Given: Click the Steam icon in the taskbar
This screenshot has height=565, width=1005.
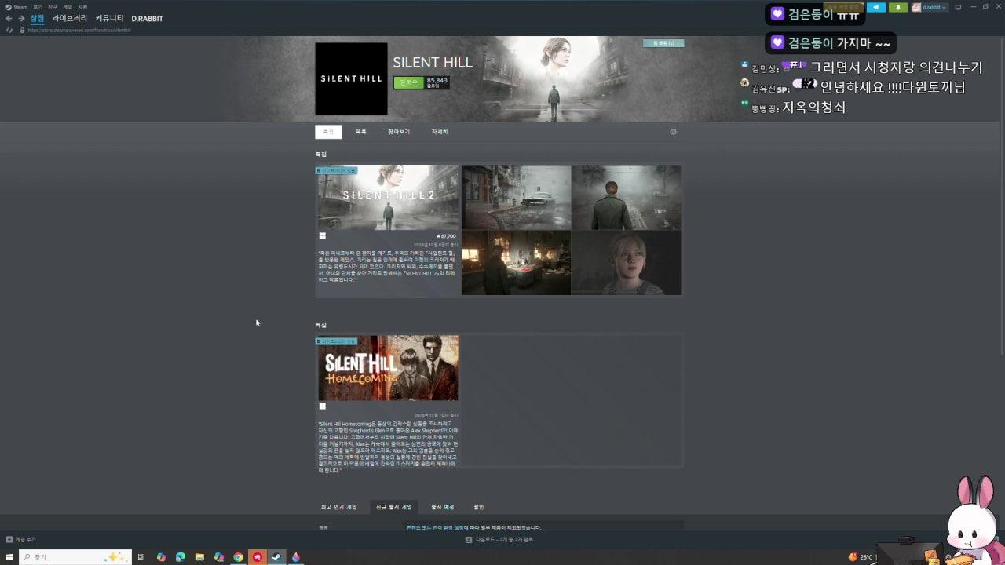Looking at the screenshot, I should pyautogui.click(x=276, y=557).
